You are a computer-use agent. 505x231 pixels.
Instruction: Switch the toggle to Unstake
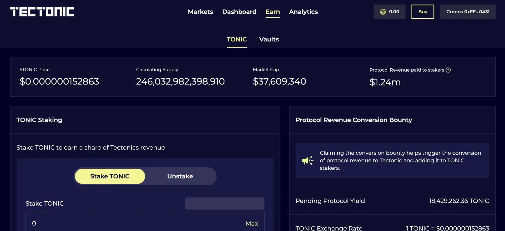click(x=180, y=176)
